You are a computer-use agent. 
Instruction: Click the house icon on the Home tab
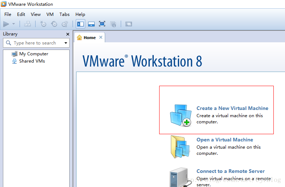[x=79, y=37]
